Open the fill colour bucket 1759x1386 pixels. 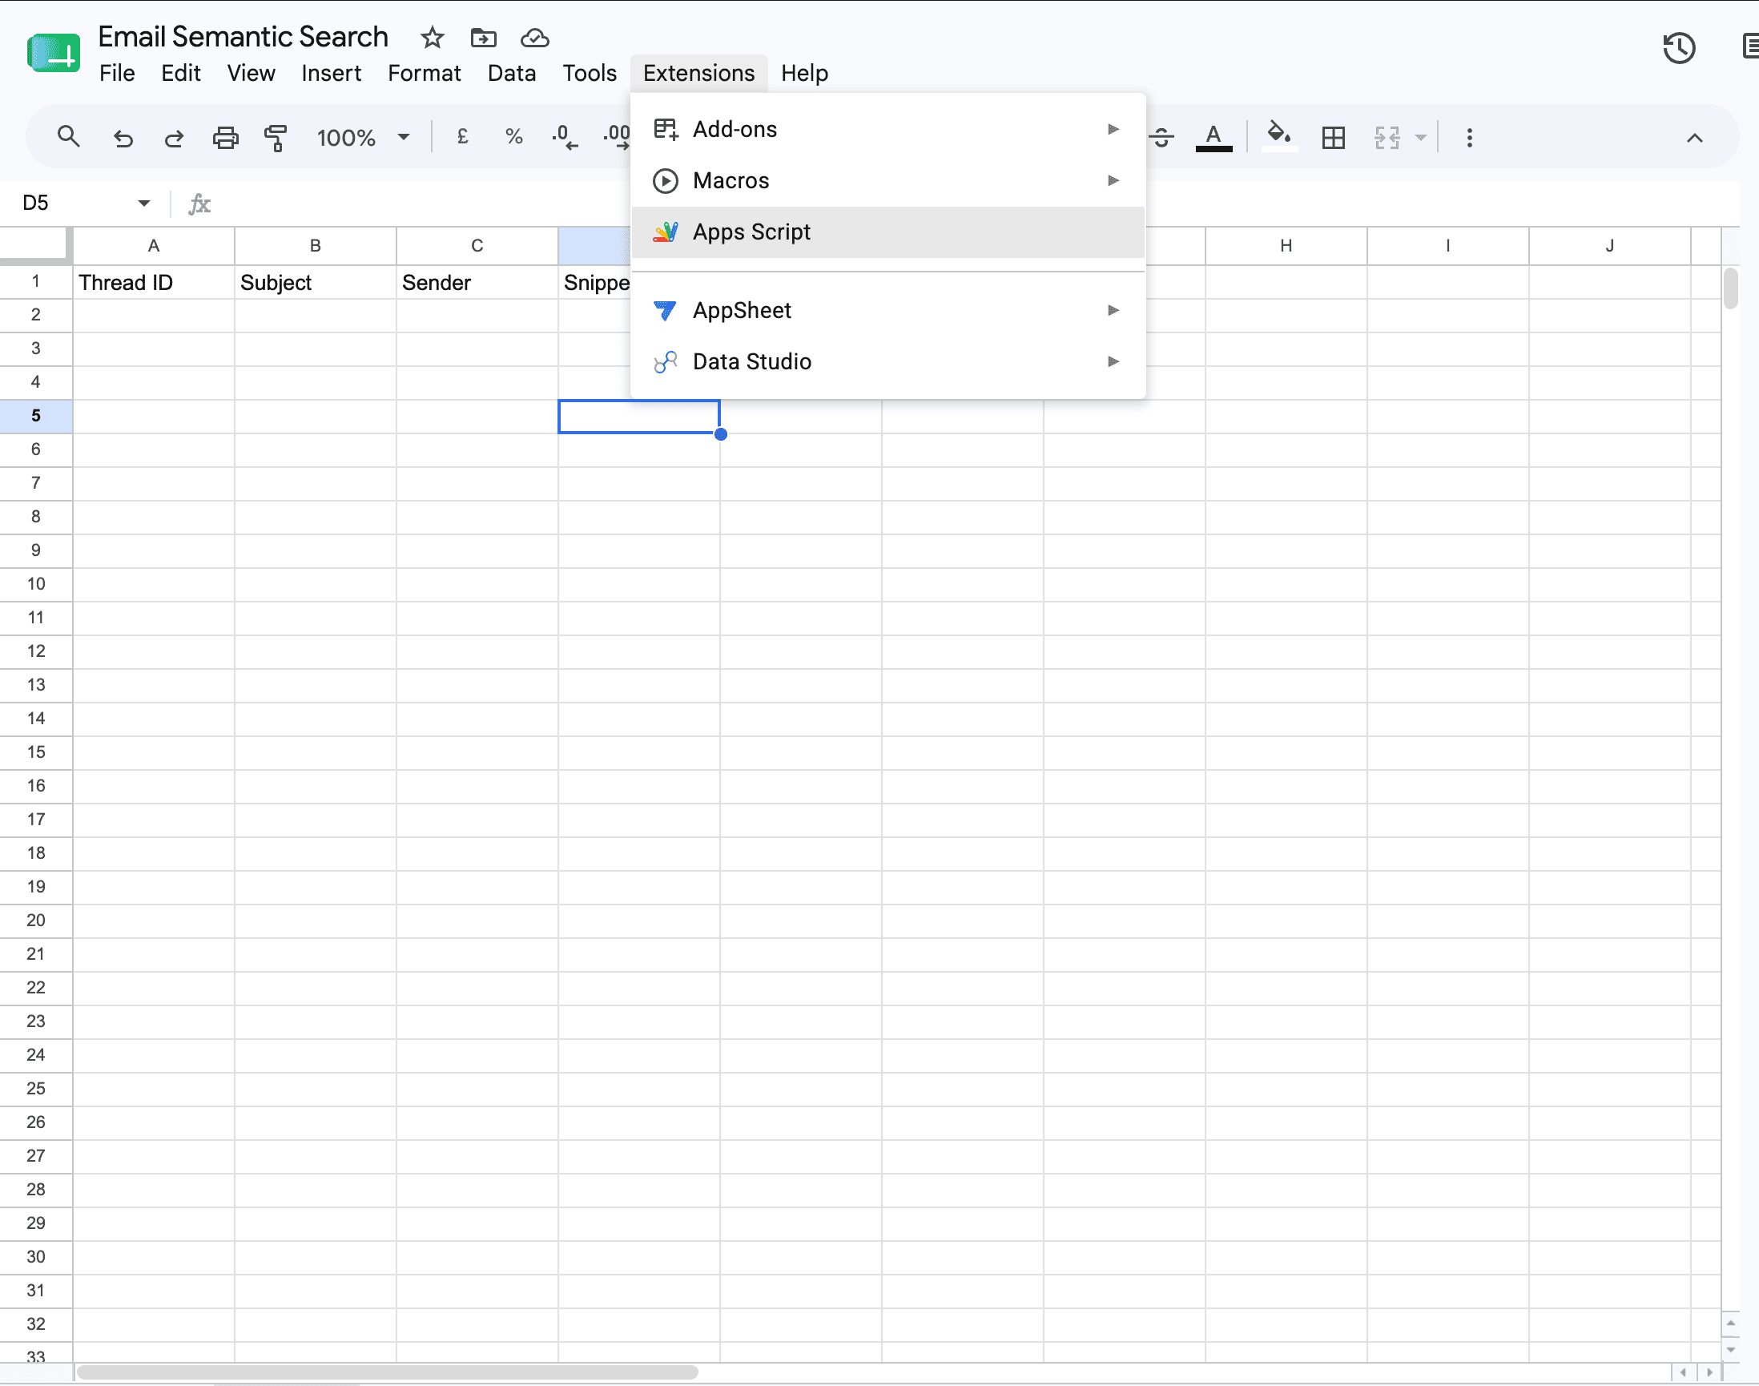click(x=1278, y=135)
